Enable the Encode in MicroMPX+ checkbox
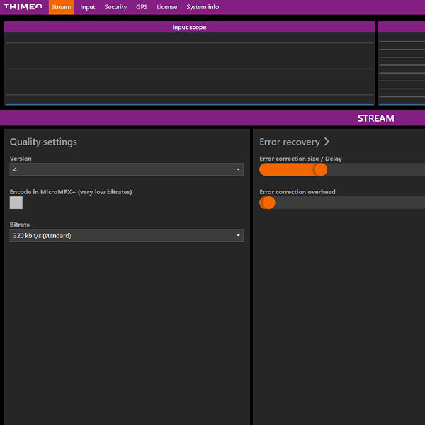 point(16,203)
